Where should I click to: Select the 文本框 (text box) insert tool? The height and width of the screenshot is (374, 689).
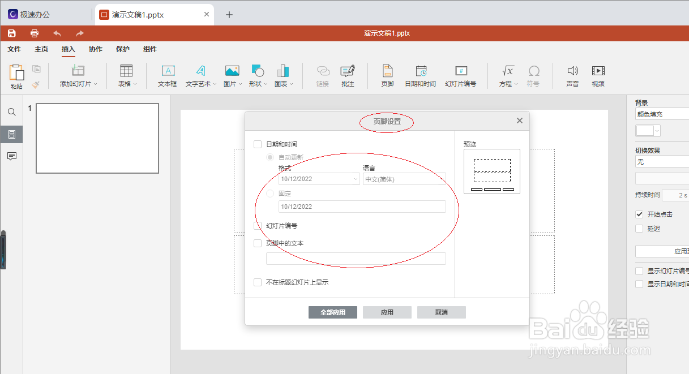coord(167,75)
